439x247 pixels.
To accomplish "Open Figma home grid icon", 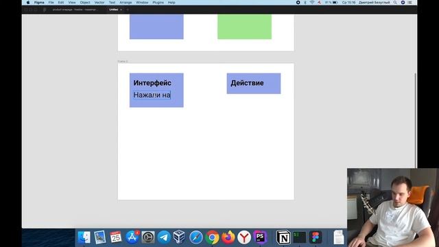I will [45, 10].
